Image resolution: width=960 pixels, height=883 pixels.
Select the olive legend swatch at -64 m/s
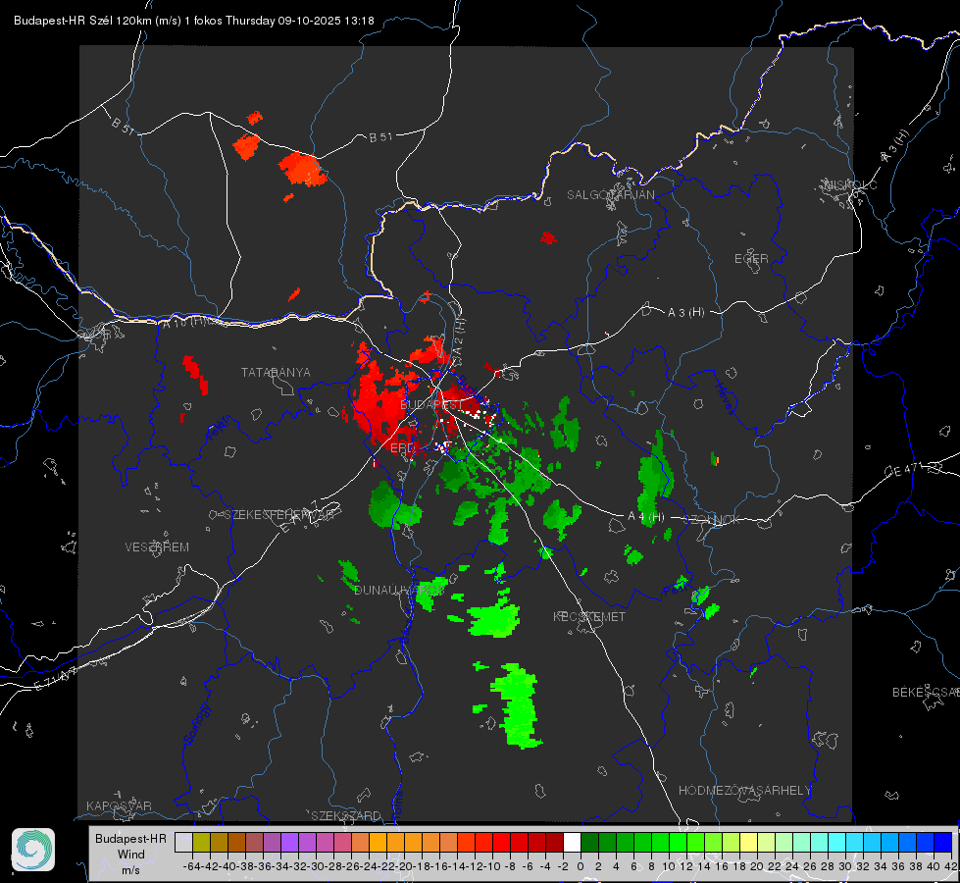201,843
